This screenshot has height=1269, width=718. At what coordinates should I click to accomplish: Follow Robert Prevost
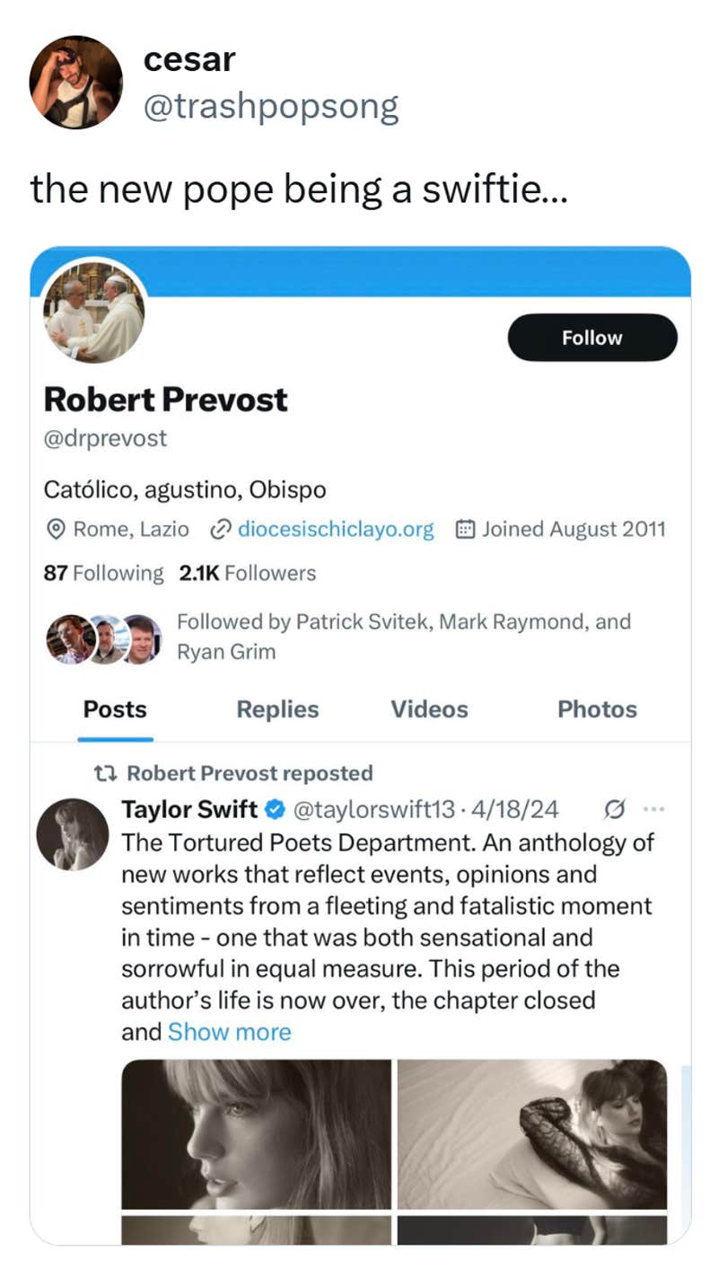click(x=591, y=338)
